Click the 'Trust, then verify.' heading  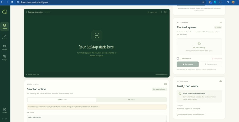coord(187,86)
